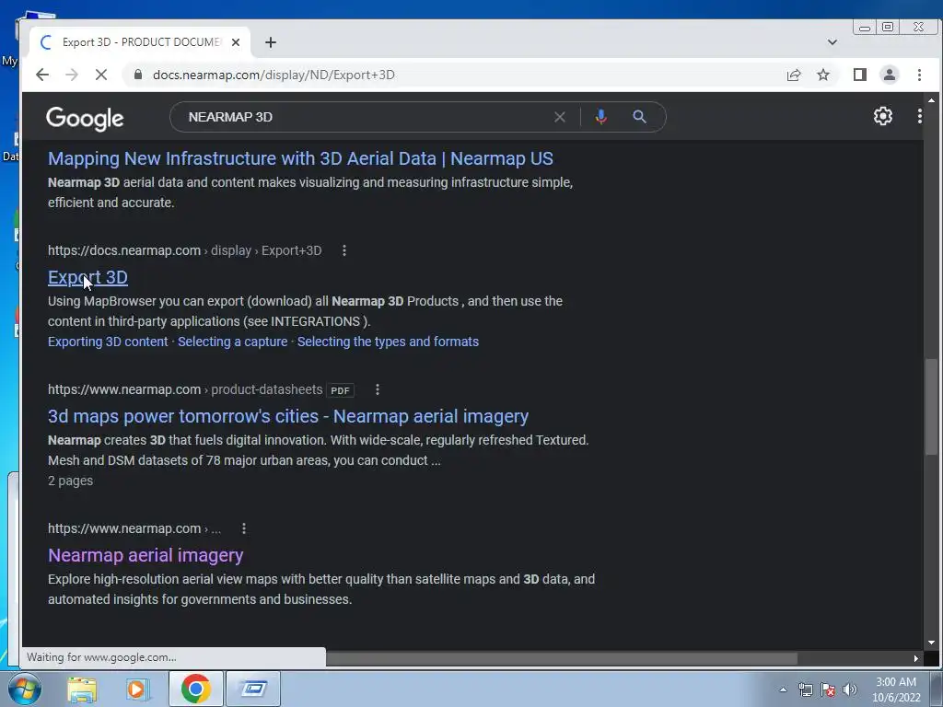The height and width of the screenshot is (707, 943).
Task: Open tab search chevron dropdown
Action: pos(832,42)
